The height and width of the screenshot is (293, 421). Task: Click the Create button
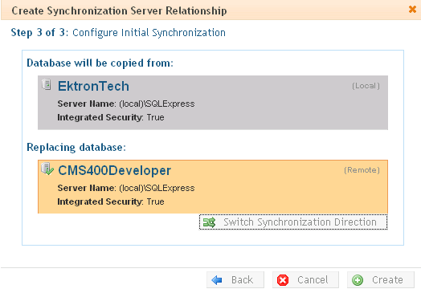pos(381,280)
